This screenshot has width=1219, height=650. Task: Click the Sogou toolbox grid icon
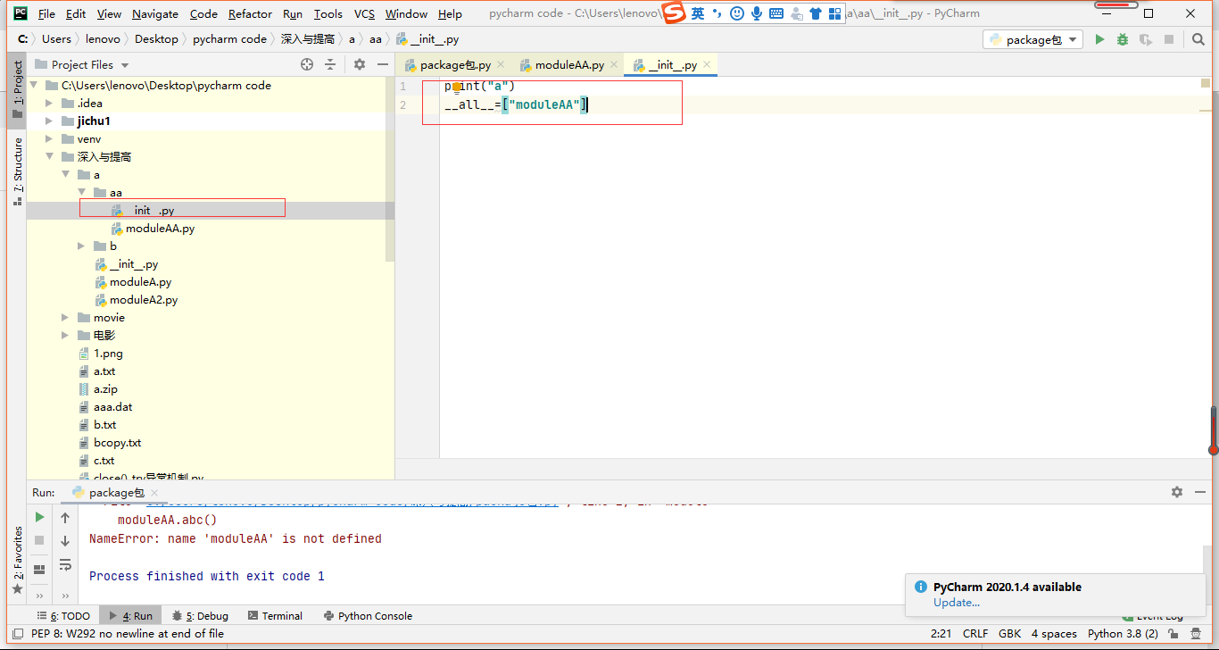(834, 13)
